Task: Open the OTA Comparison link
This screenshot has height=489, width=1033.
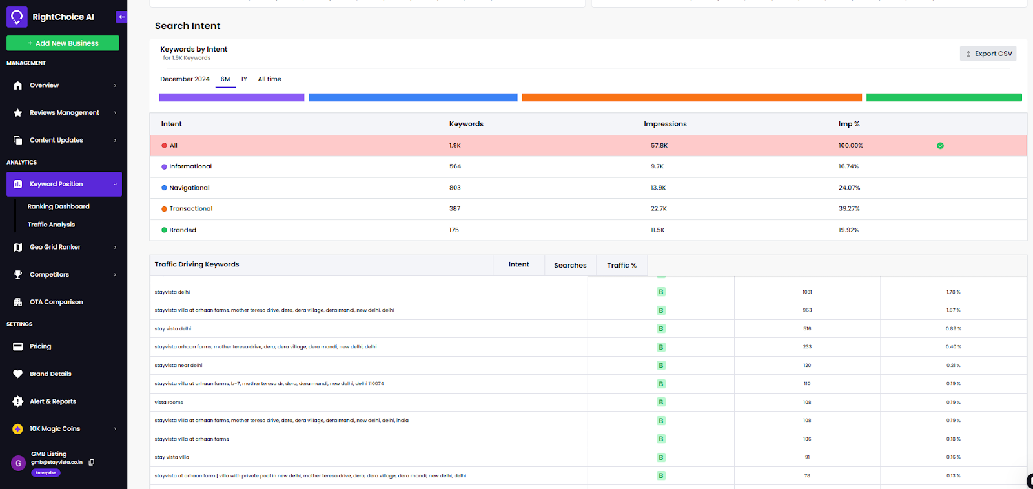Action: pos(56,302)
